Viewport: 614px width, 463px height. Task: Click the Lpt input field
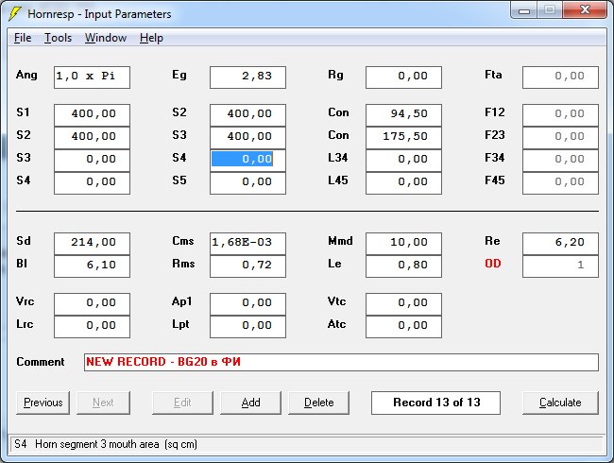247,327
